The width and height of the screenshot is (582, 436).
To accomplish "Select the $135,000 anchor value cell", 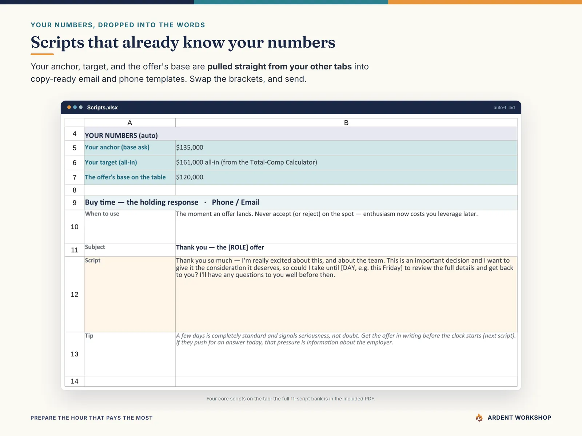I will (346, 148).
